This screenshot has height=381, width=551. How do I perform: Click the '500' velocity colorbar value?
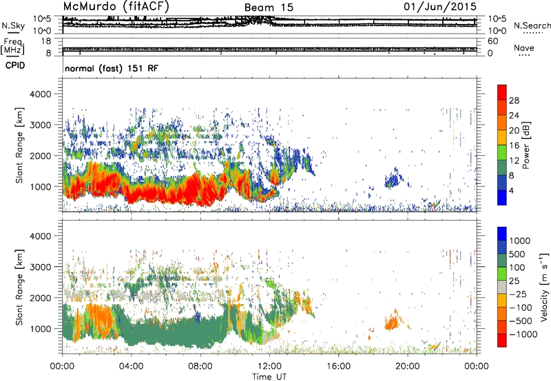coord(519,254)
